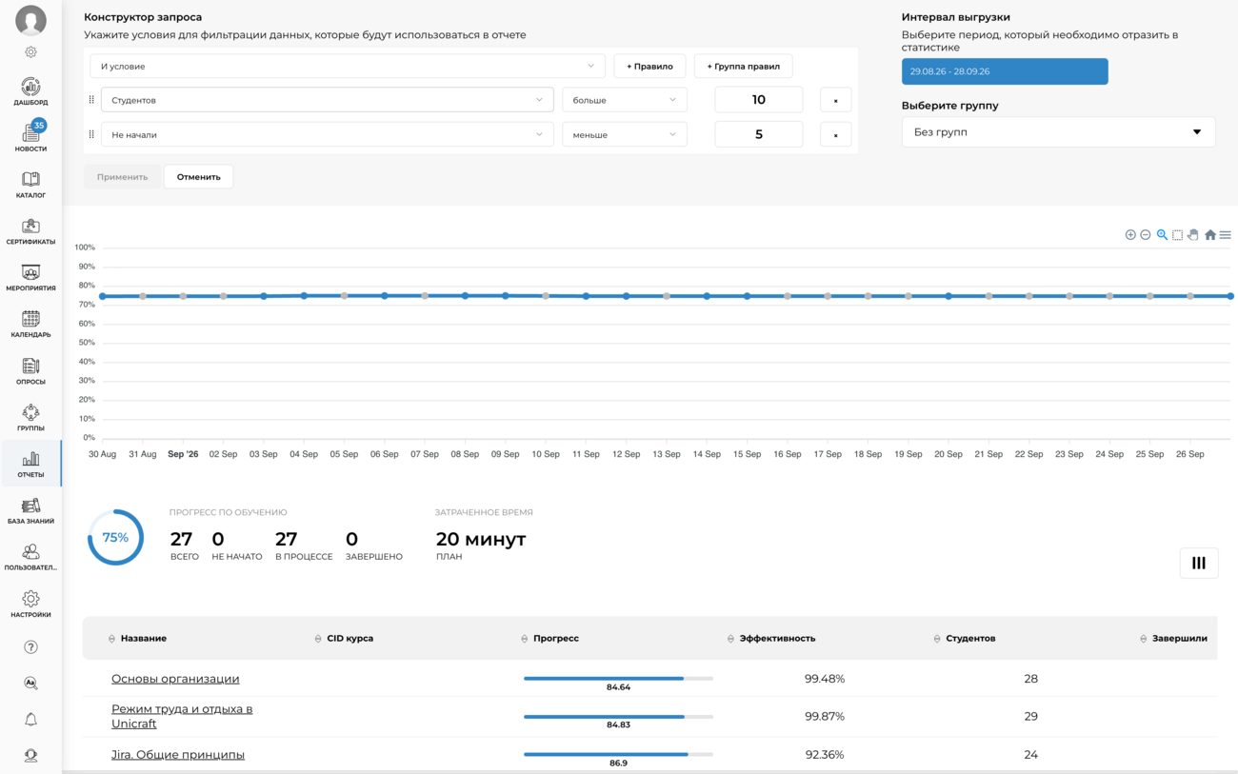Viewport: 1238px width, 774px height.
Task: Open the Группы section
Action: [x=30, y=418]
